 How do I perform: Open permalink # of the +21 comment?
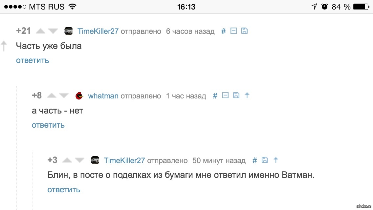point(223,31)
